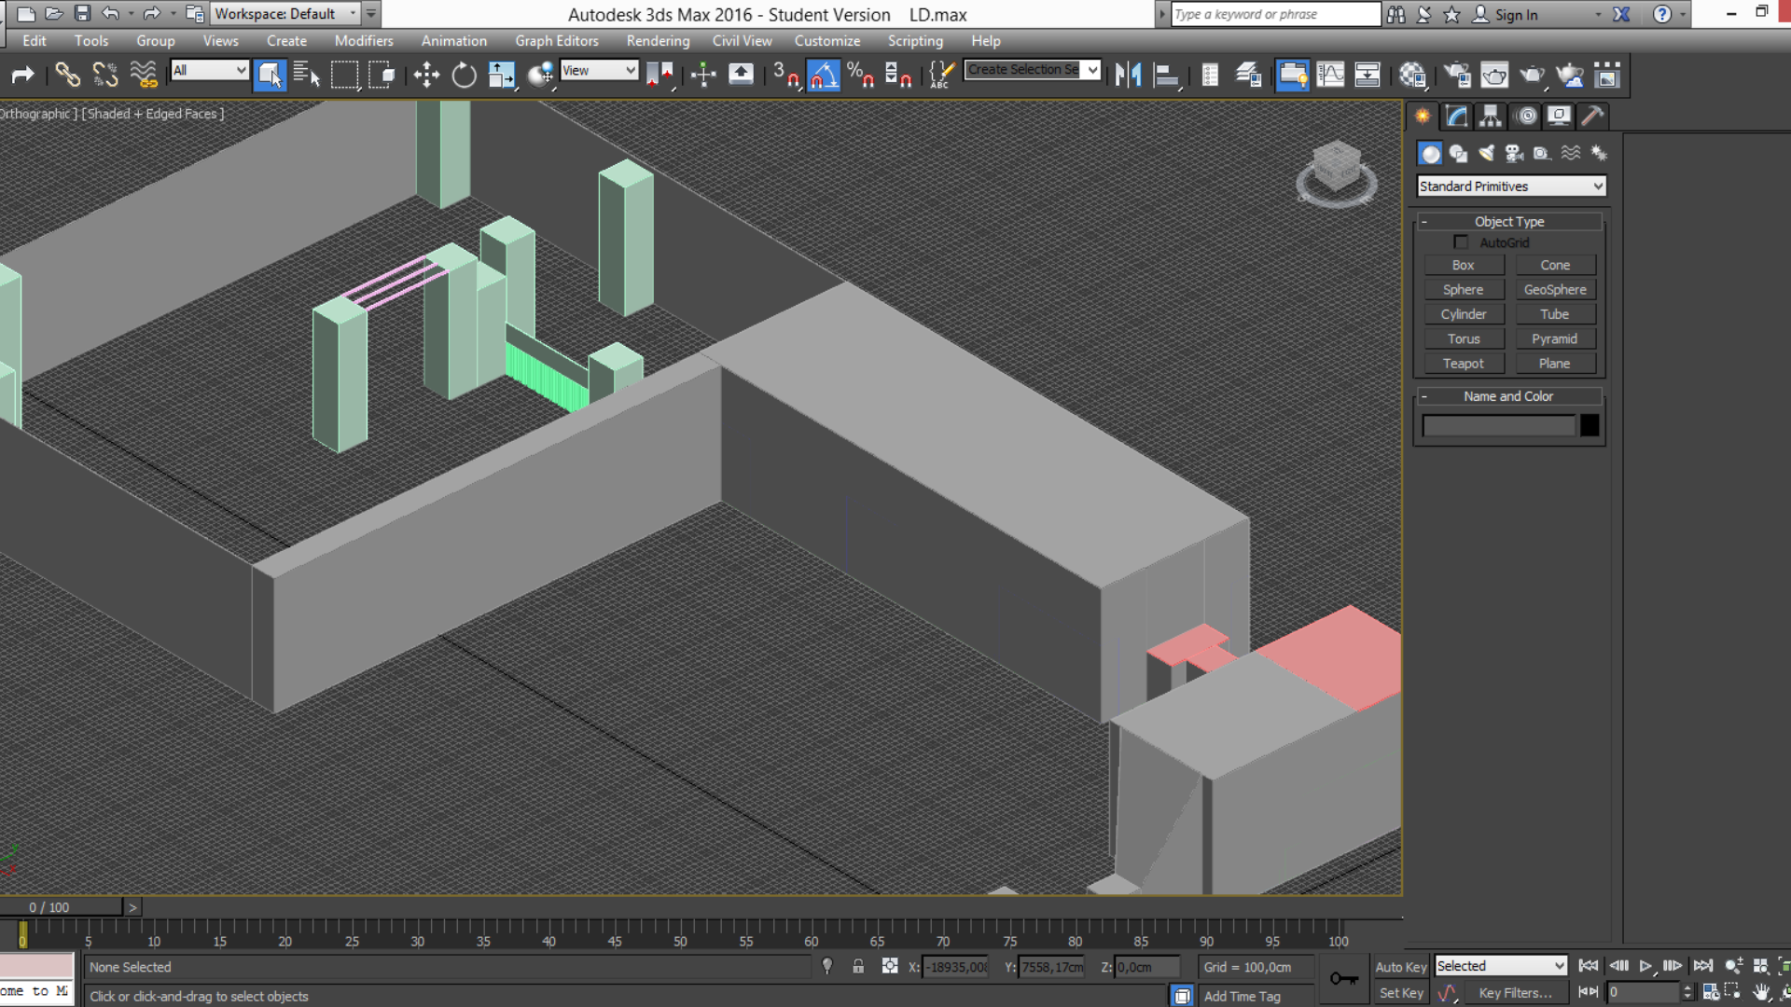Open the Graph Editors menu
1791x1007 pixels.
coord(557,41)
